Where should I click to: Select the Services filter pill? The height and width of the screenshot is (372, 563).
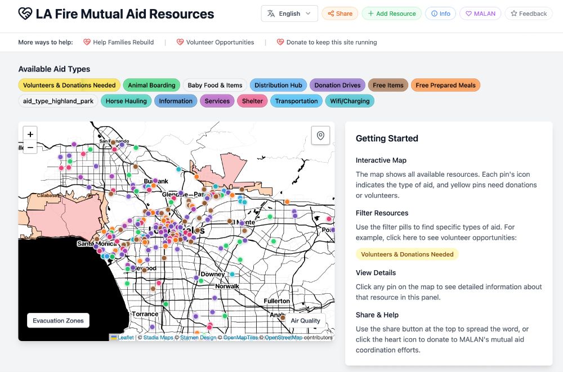pyautogui.click(x=217, y=101)
